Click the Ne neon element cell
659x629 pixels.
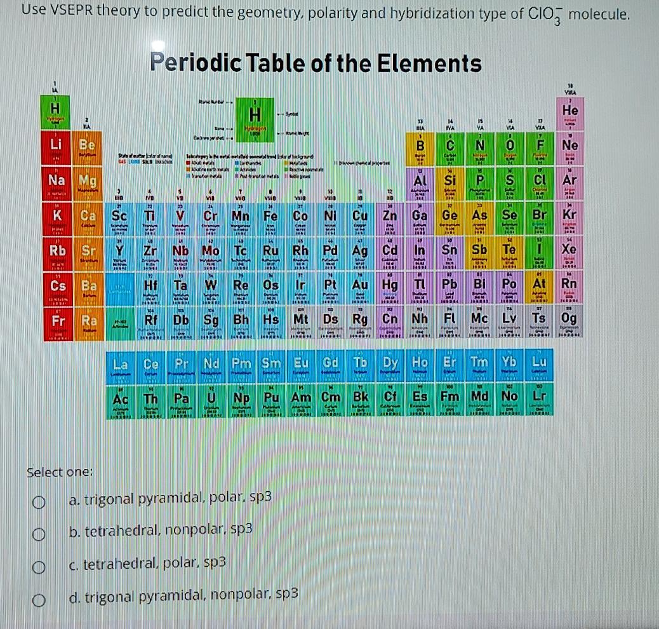[x=570, y=149]
